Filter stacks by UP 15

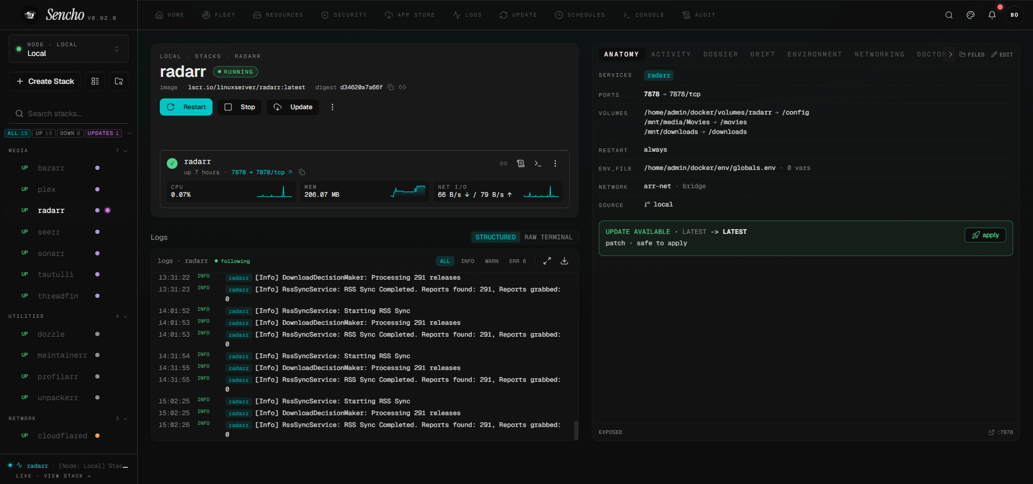(44, 133)
